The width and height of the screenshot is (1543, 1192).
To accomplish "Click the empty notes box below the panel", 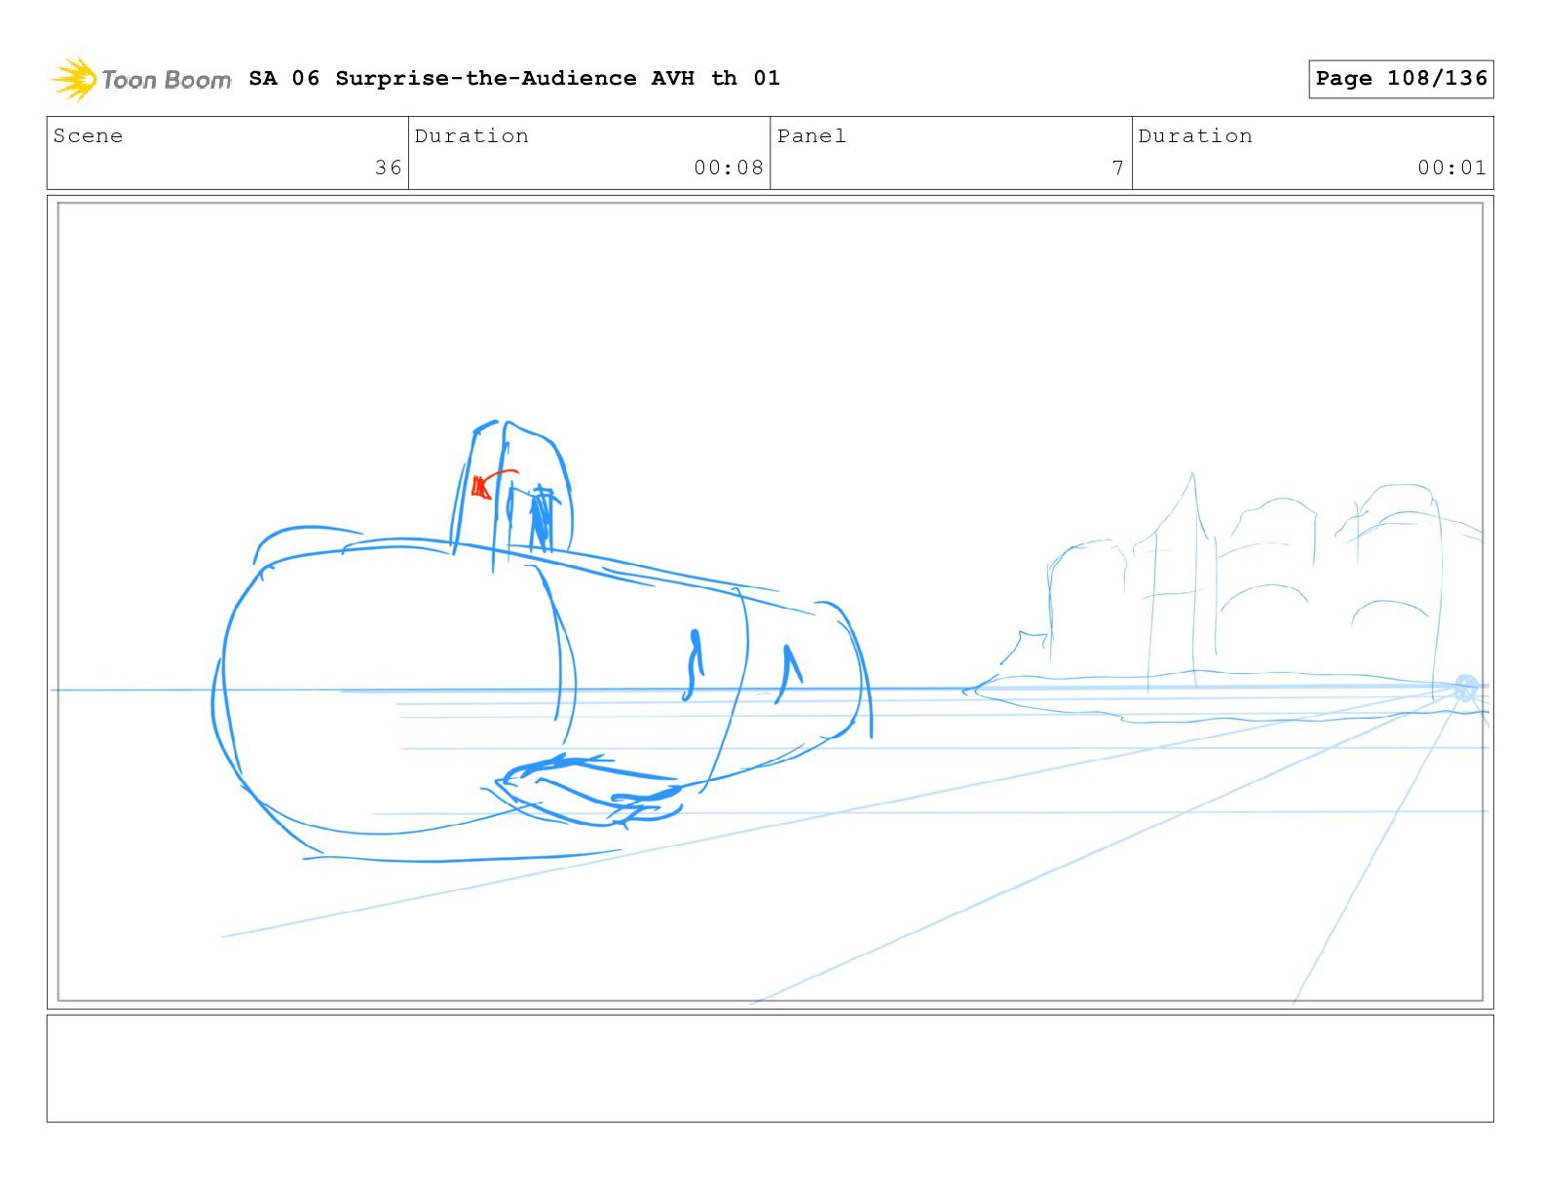I will click(771, 1068).
